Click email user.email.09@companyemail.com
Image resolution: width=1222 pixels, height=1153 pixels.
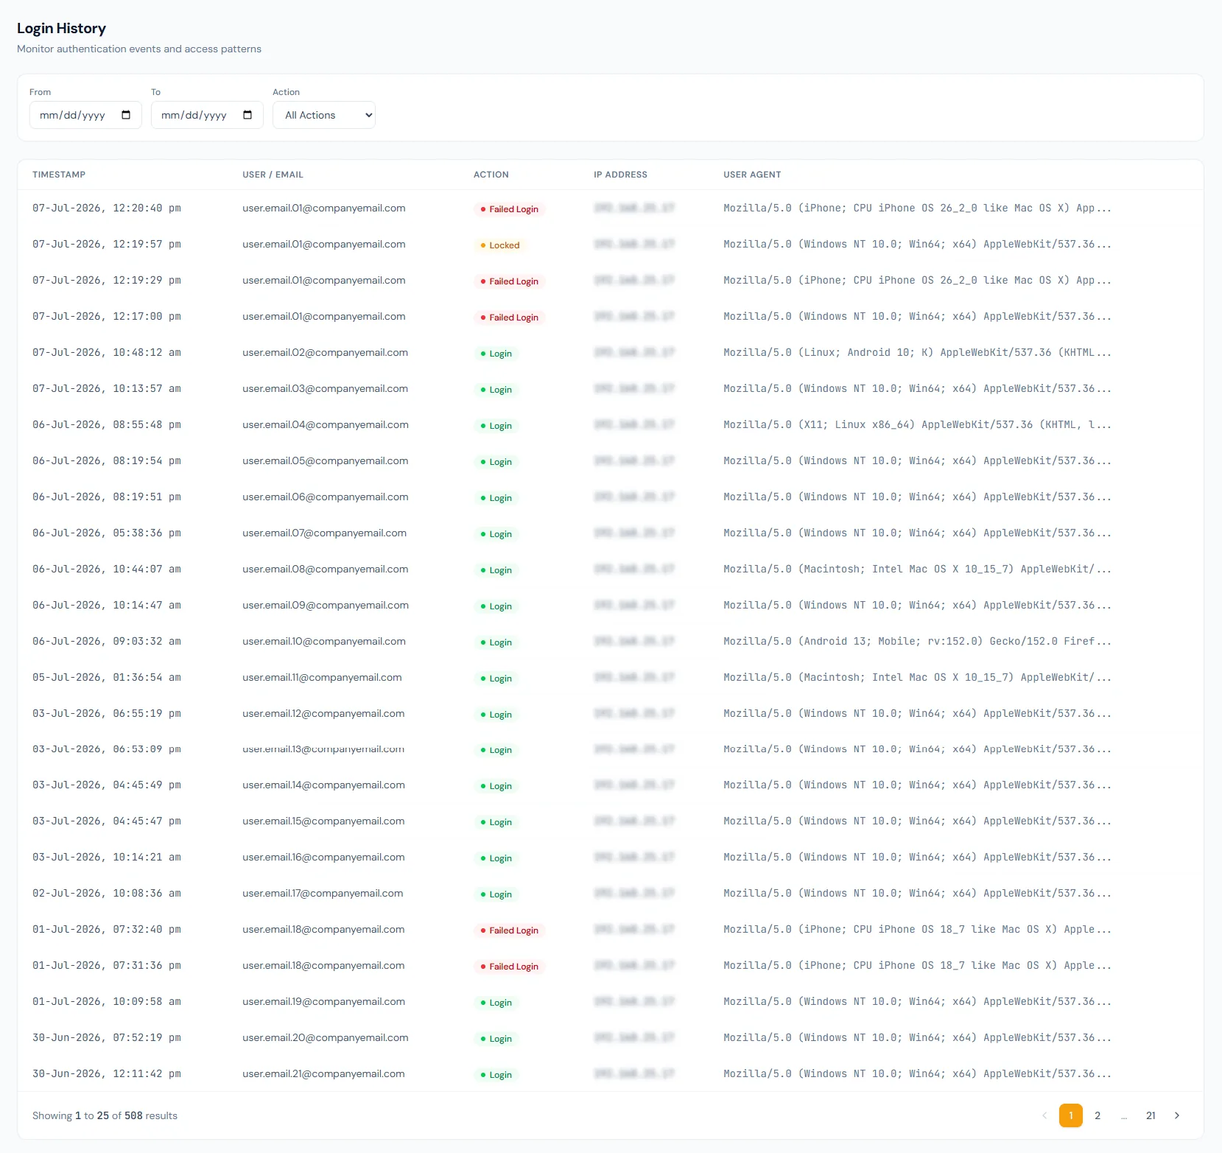[326, 605]
